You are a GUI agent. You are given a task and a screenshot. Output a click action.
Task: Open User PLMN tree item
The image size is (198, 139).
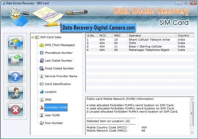[52, 115]
